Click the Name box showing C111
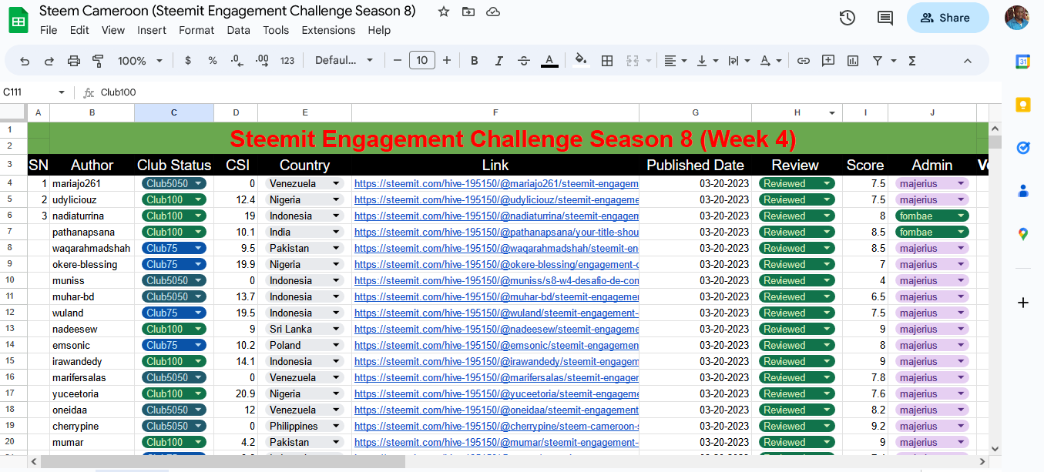This screenshot has height=472, width=1044. [x=27, y=92]
